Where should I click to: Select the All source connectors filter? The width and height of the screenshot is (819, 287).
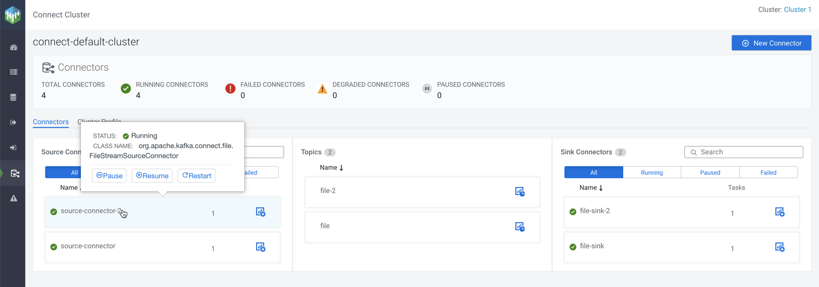pos(63,172)
